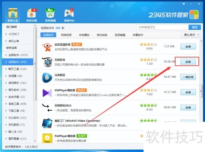
Task: Open the 游戏中心 gamepad icon
Action: [x=69, y=15]
